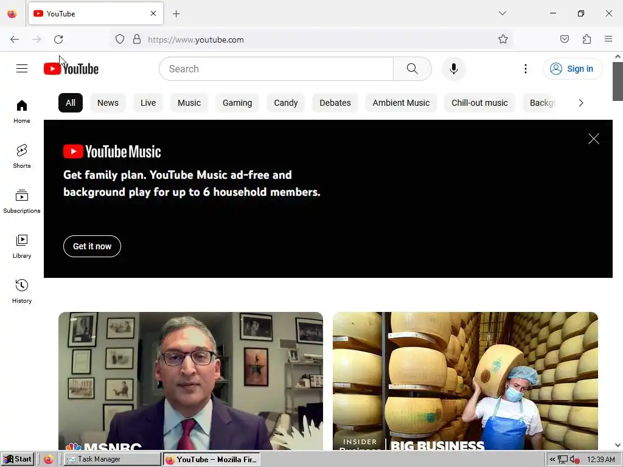Show more category chips with right chevron
Viewport: 623px width, 467px height.
[x=581, y=103]
